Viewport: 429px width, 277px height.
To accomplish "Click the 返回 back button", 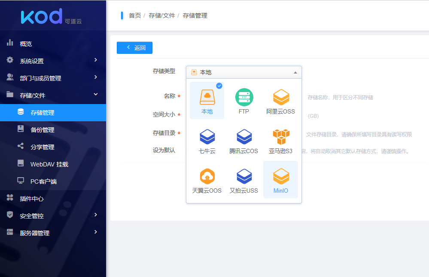I will click(x=134, y=48).
